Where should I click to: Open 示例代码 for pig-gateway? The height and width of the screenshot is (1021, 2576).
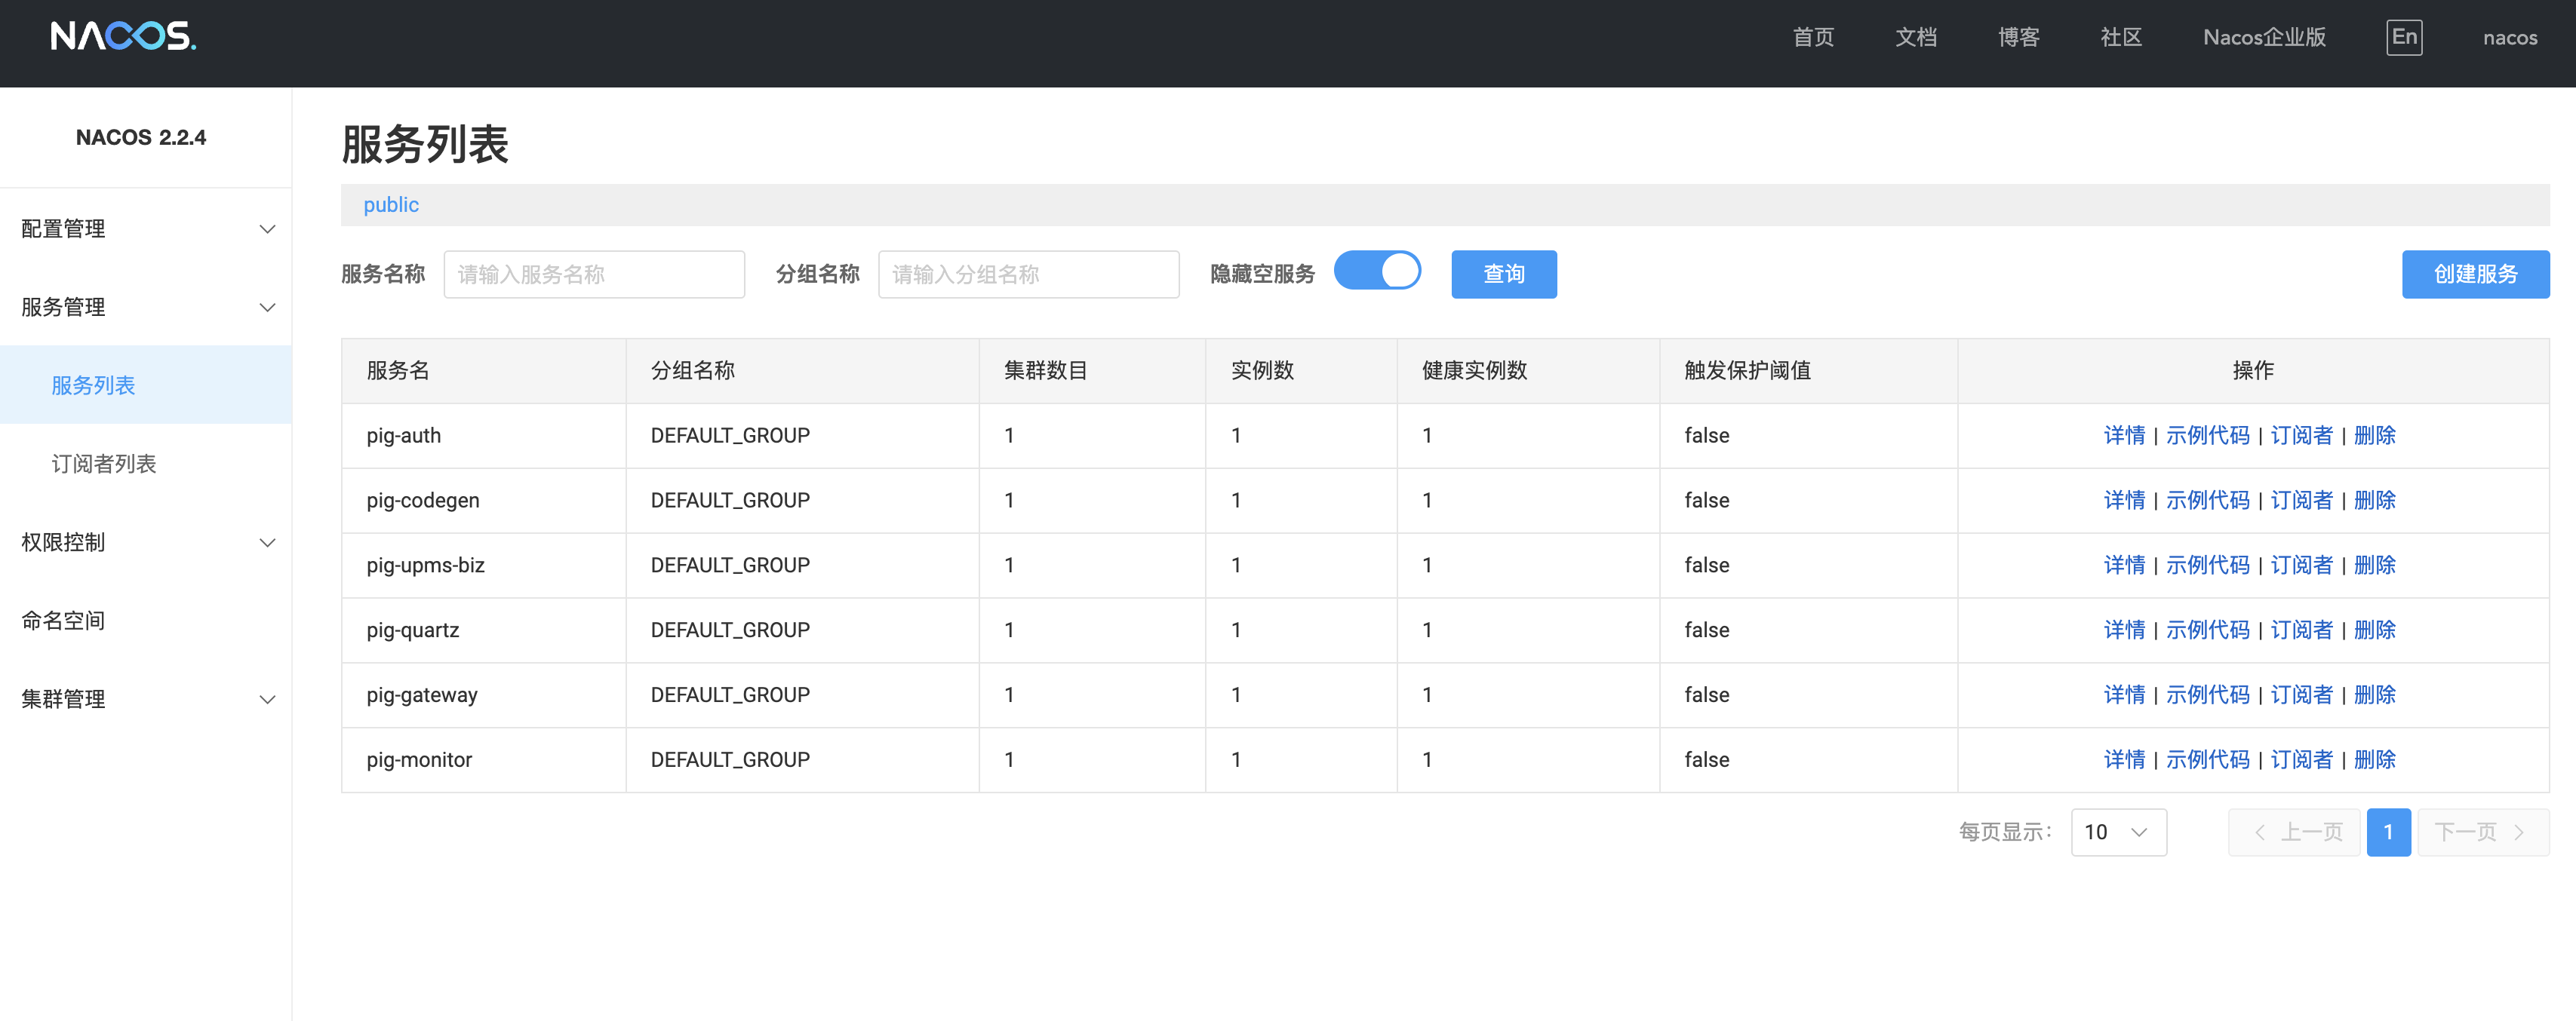(x=2207, y=695)
